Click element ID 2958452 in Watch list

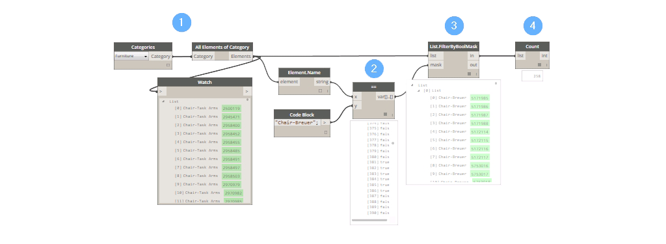click(232, 133)
